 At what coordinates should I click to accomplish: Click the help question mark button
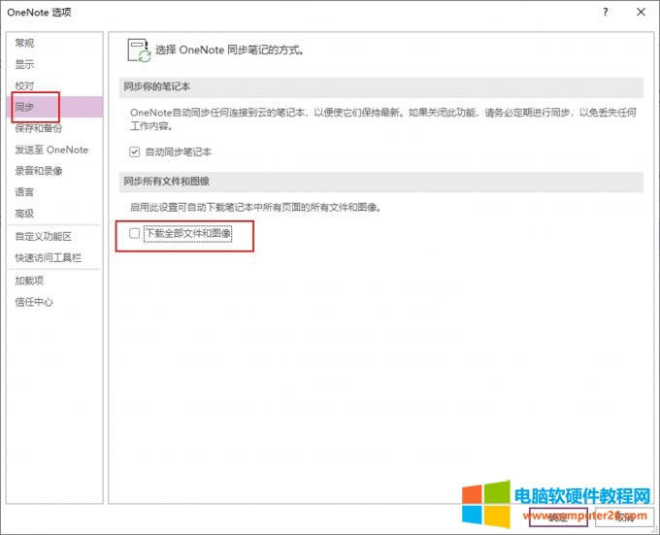coord(605,13)
